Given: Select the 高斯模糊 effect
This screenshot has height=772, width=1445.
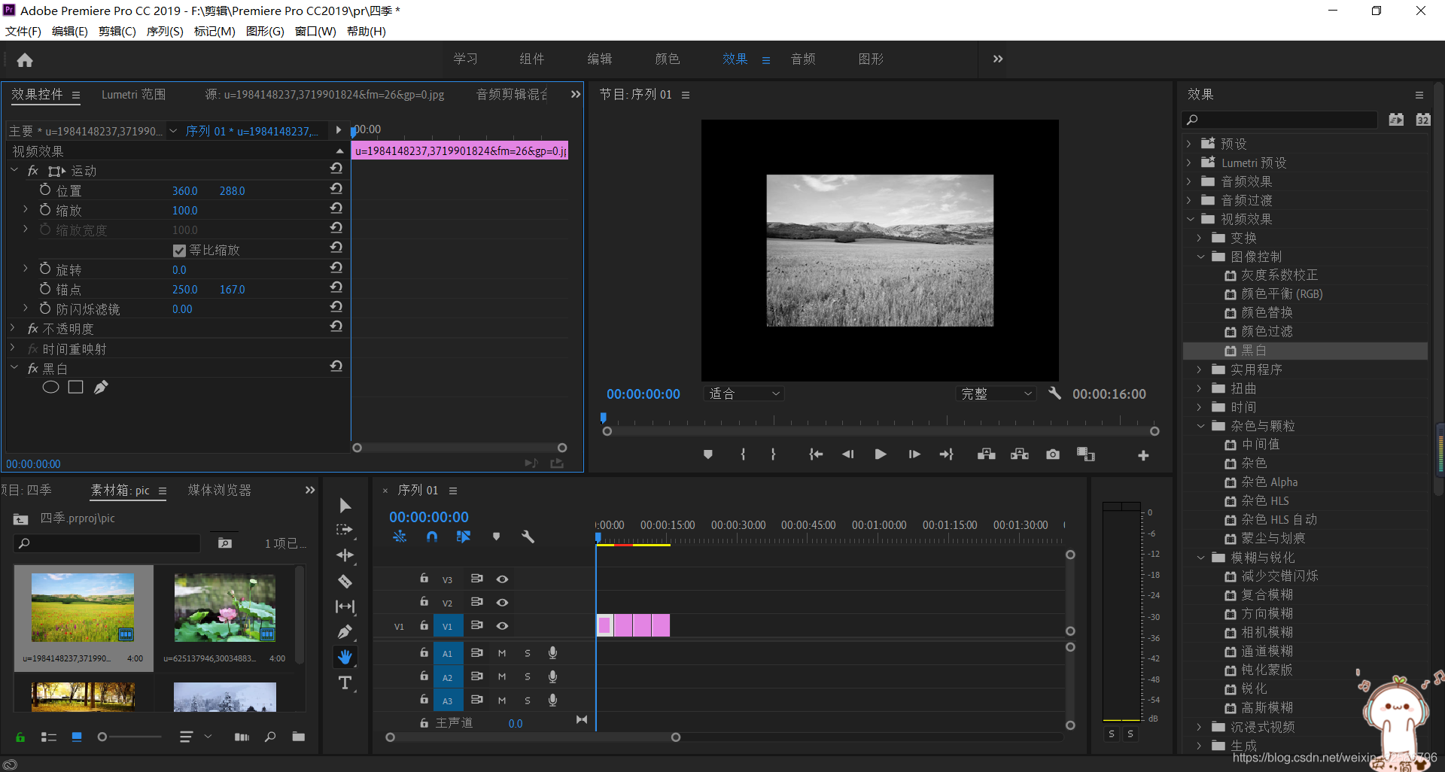Looking at the screenshot, I should tap(1267, 708).
